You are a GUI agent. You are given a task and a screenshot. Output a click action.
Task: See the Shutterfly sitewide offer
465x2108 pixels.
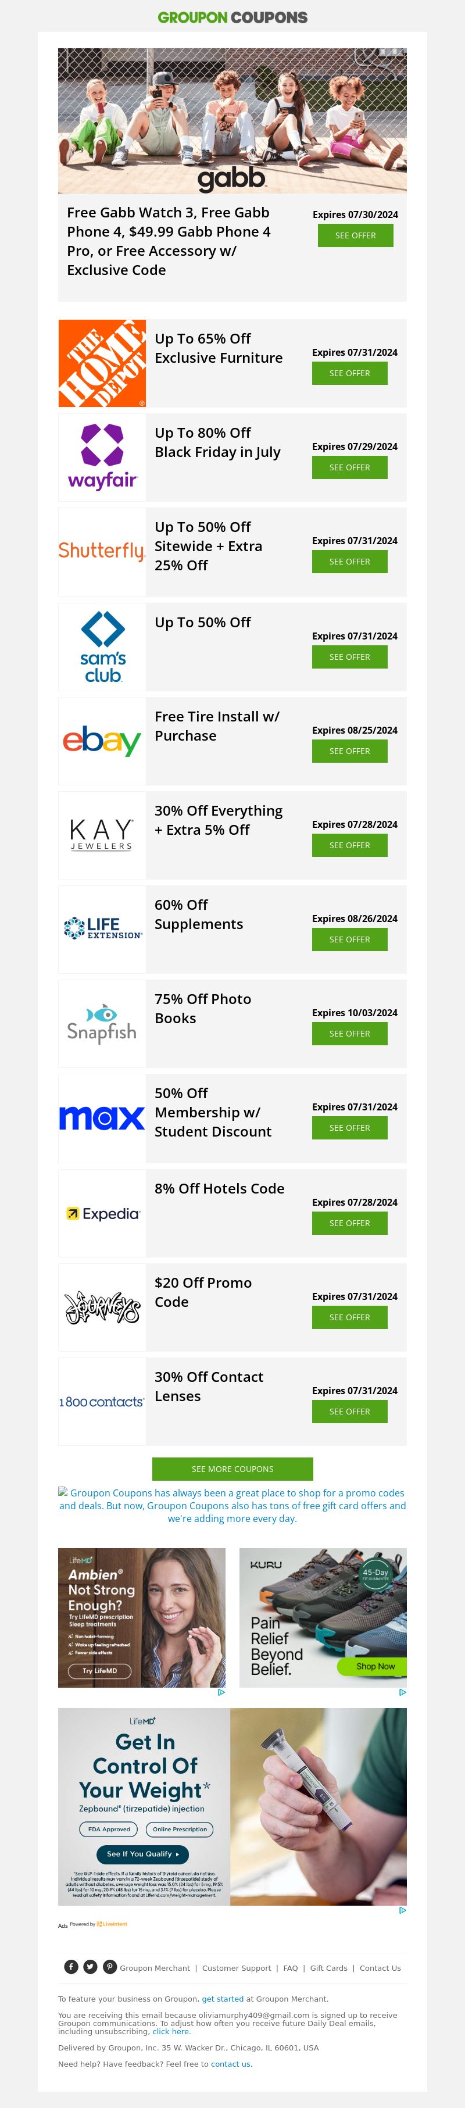349,562
